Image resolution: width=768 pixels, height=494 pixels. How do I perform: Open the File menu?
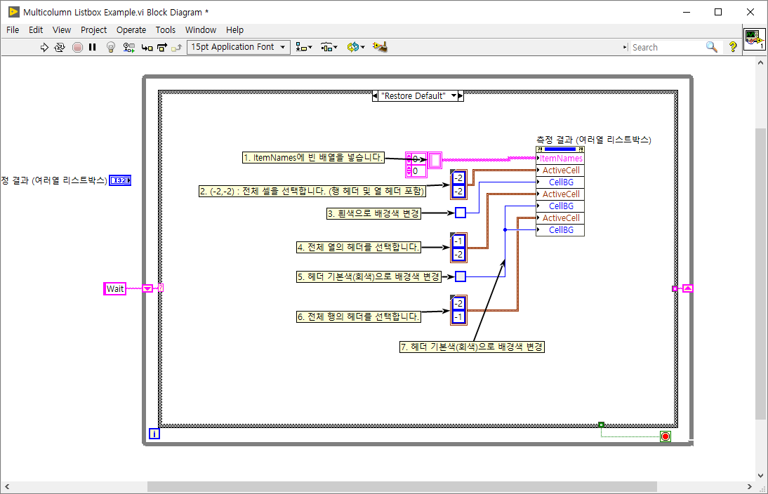[x=13, y=30]
